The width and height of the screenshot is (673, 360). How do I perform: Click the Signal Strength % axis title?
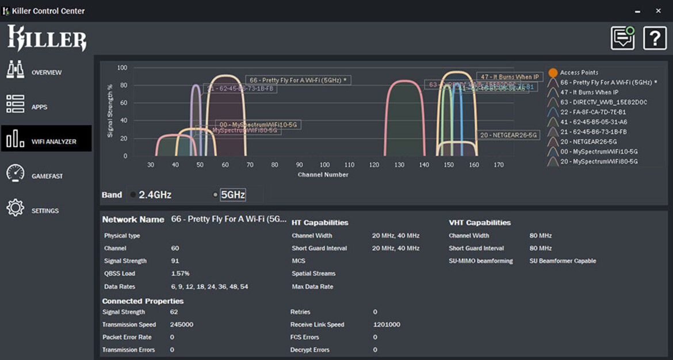point(110,111)
